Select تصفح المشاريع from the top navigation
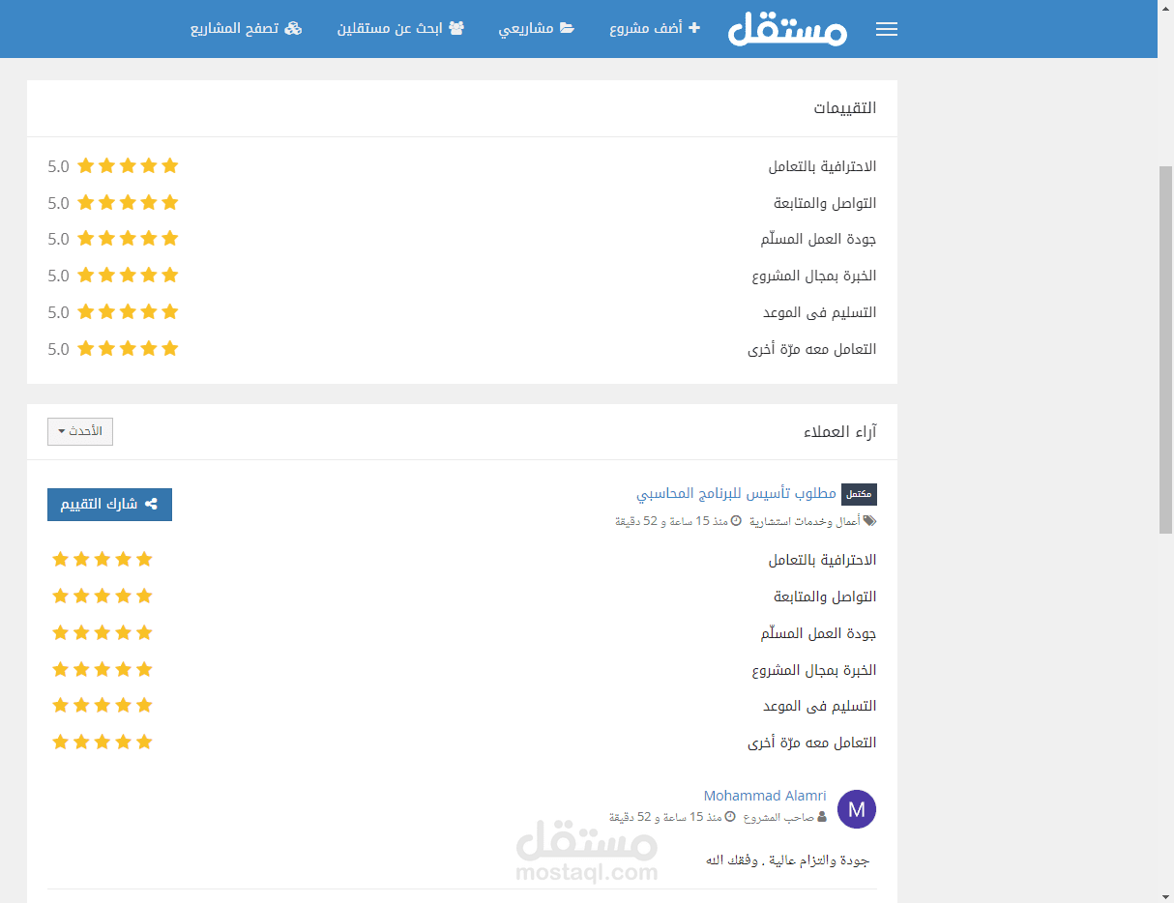 click(x=247, y=27)
